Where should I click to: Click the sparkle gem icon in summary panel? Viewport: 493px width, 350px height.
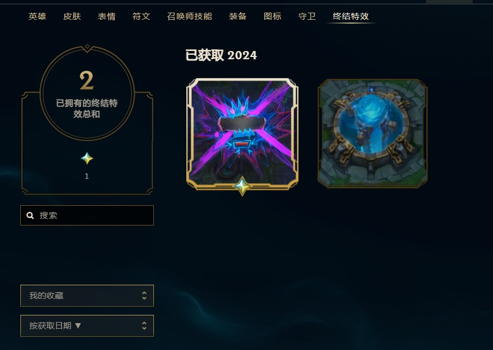click(87, 159)
